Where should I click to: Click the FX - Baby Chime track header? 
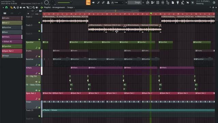point(33,87)
